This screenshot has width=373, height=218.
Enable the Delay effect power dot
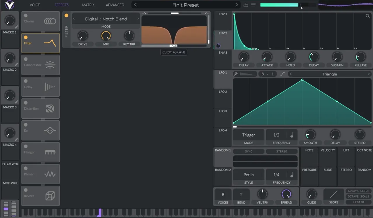tap(26, 81)
